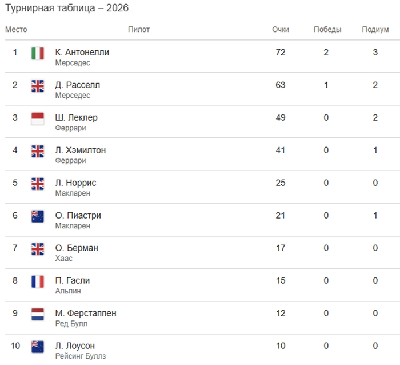Screen dimensions: 400x365
Task: Click the British flag beside Bearman
Action: click(x=37, y=249)
